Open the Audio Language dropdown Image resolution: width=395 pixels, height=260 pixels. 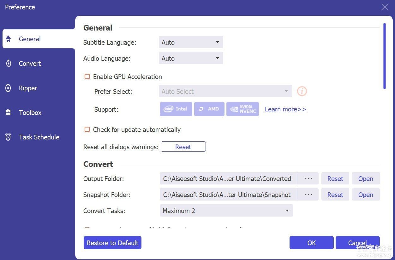[191, 58]
